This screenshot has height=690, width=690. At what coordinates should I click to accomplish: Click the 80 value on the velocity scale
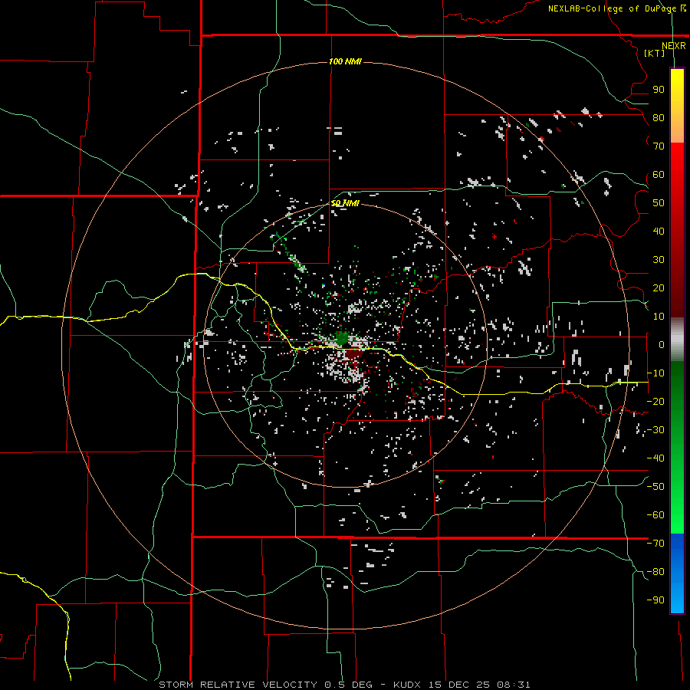[x=659, y=118]
